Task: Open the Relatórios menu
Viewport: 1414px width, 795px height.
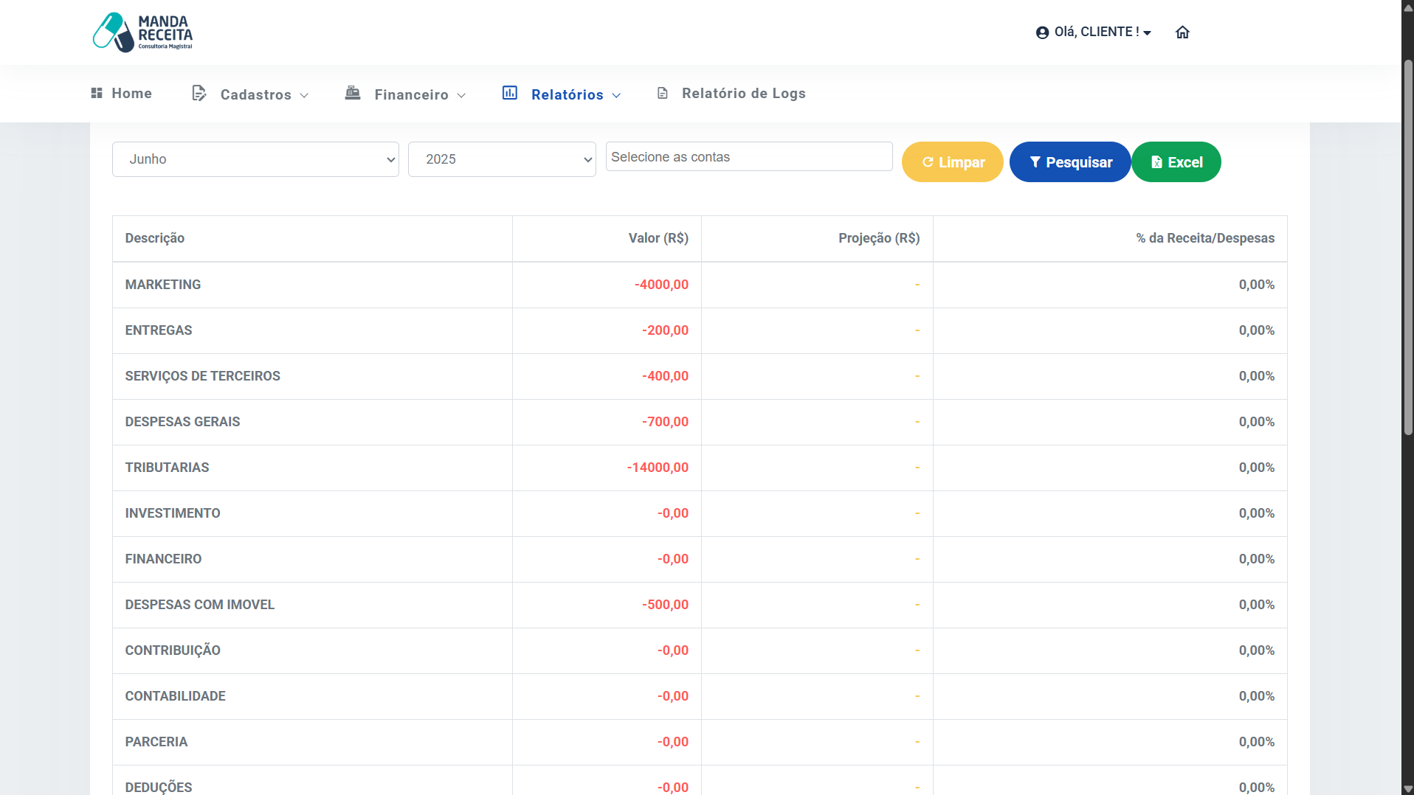Action: click(568, 94)
